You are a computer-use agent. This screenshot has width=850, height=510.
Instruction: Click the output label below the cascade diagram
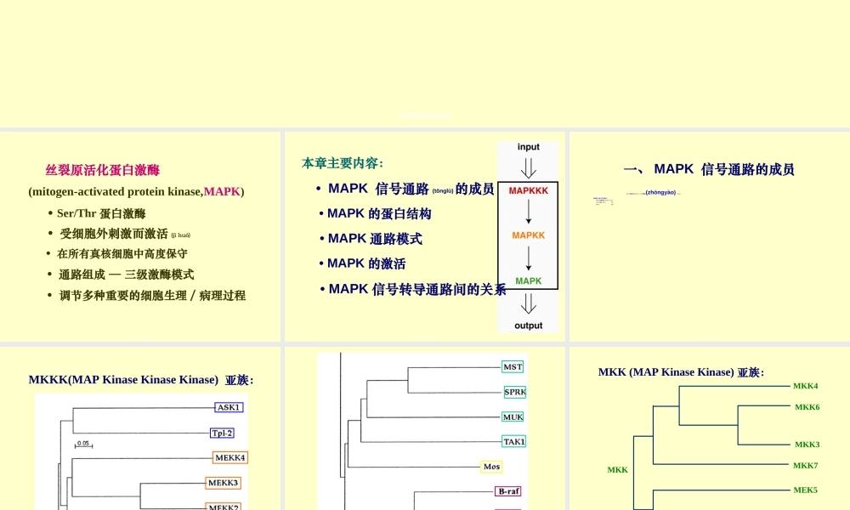528,325
